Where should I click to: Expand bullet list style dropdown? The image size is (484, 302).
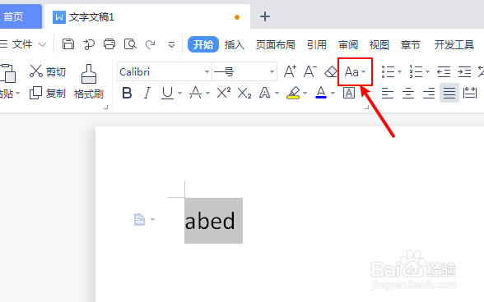(x=399, y=71)
